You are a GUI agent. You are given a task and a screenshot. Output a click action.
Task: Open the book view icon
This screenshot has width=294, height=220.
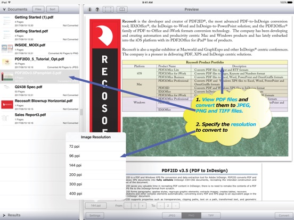(122, 10)
